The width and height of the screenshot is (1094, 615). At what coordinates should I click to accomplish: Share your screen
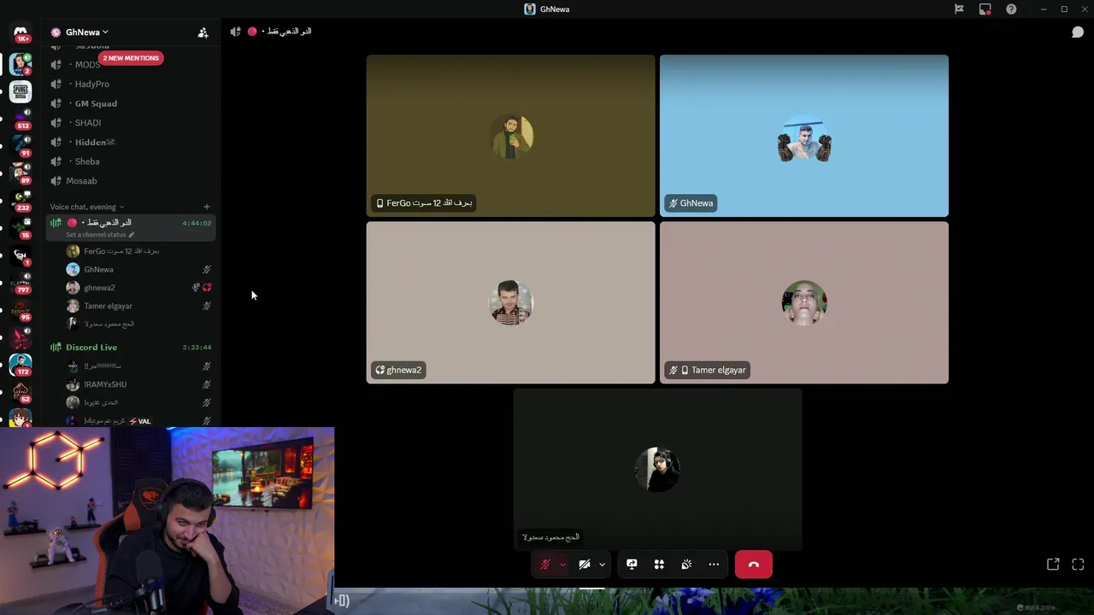coord(632,565)
